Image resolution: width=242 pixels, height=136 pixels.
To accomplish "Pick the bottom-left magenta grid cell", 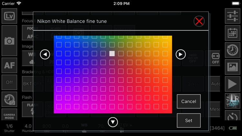I will (x=59, y=107).
